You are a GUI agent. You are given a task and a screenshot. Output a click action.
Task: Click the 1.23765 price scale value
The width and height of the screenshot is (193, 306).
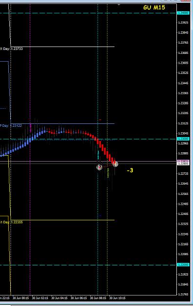click(x=183, y=43)
